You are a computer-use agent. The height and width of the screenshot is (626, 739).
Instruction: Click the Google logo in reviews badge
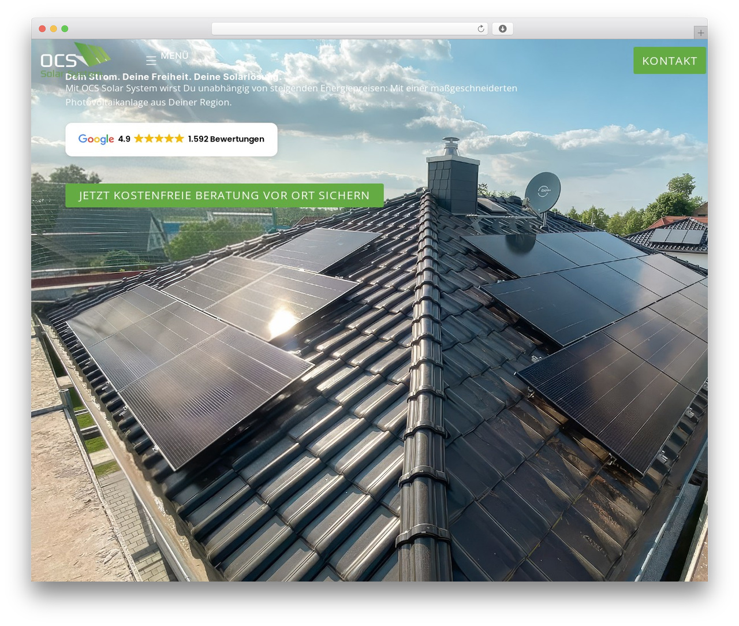[96, 139]
